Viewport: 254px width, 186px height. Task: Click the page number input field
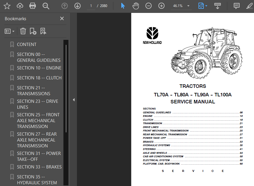91,6
